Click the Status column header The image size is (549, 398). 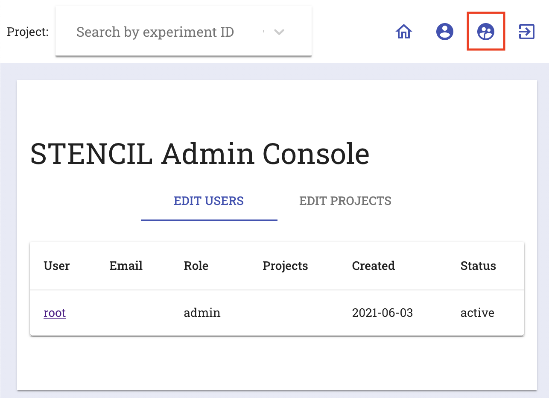pyautogui.click(x=478, y=266)
